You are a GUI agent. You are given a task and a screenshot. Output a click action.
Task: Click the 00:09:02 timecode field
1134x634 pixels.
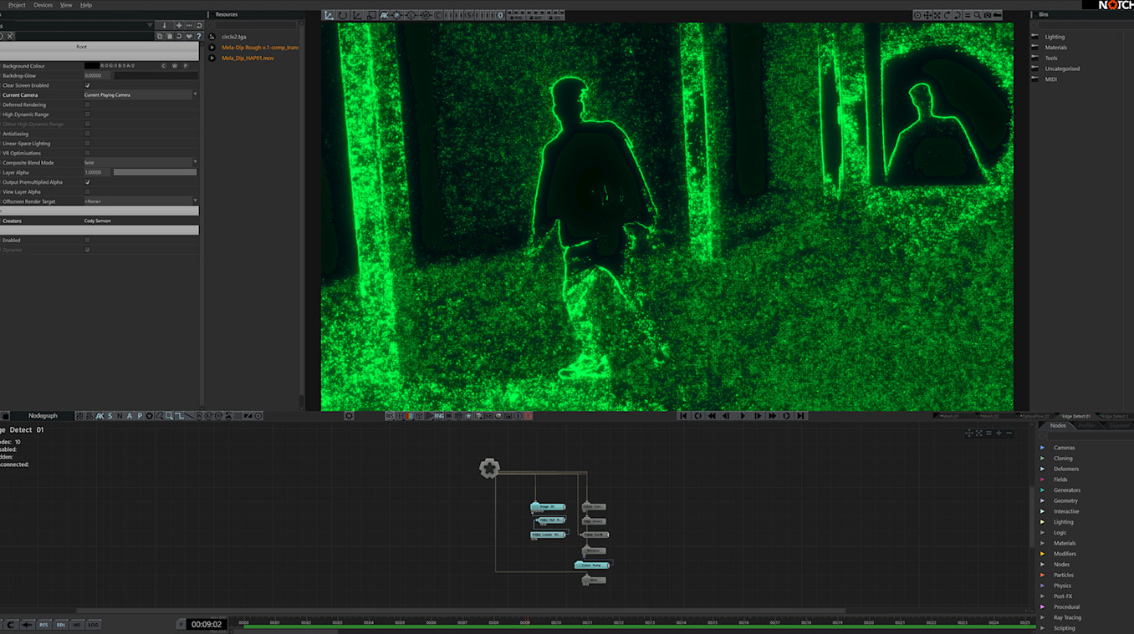click(x=206, y=625)
